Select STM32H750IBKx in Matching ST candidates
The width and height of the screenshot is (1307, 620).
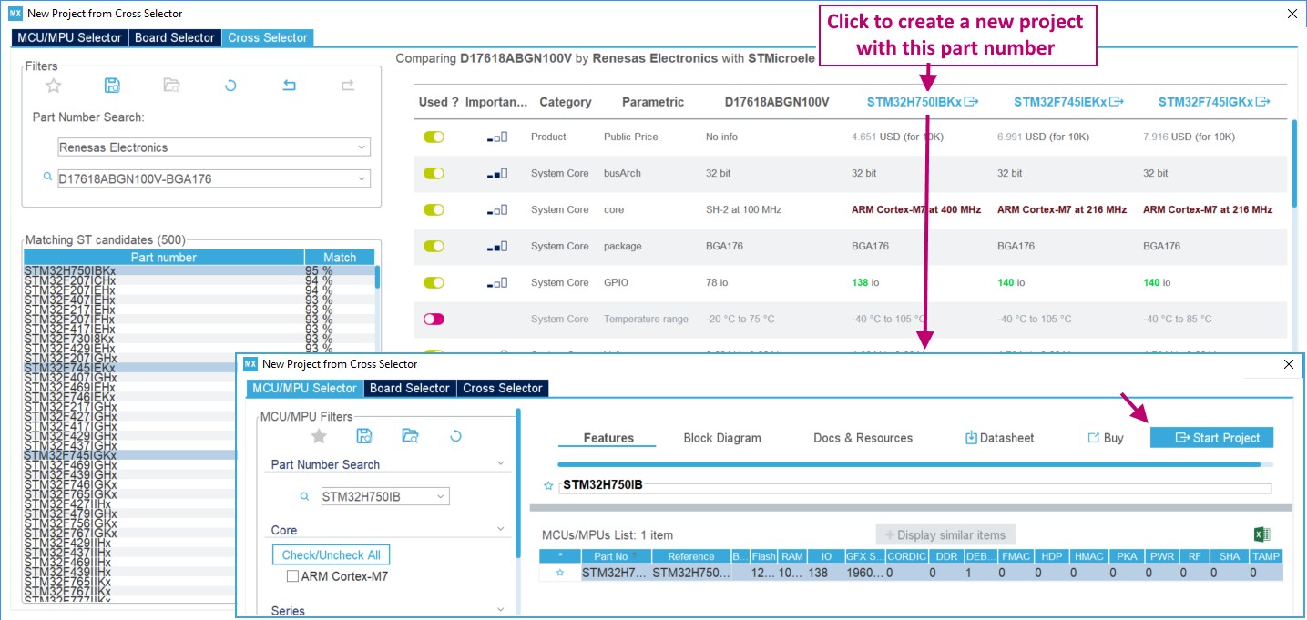click(x=199, y=271)
